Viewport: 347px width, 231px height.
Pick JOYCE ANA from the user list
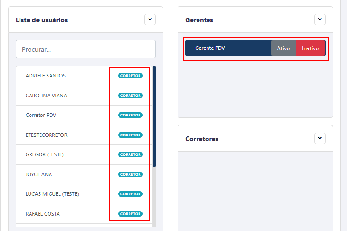(39, 174)
